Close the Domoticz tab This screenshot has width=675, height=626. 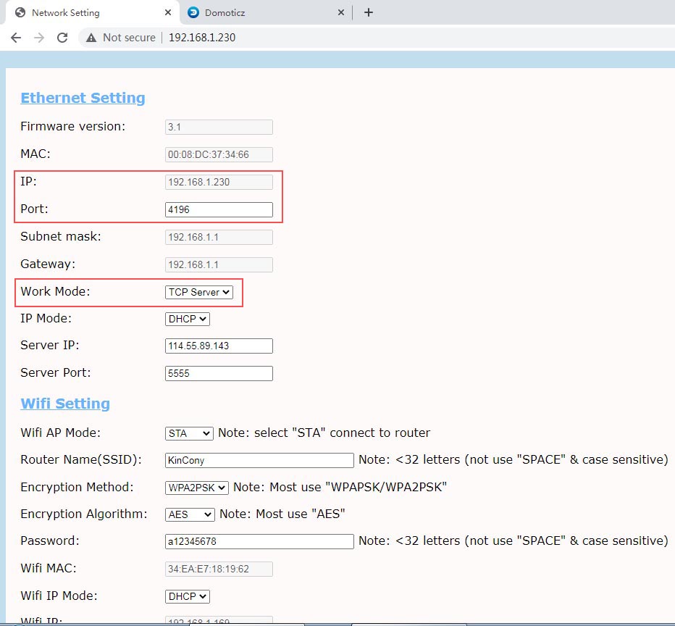tap(342, 12)
